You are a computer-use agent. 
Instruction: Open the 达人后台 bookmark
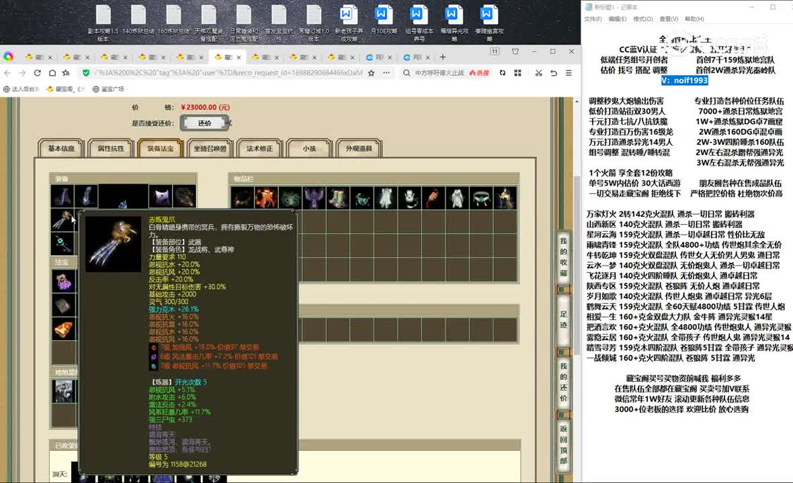click(22, 89)
